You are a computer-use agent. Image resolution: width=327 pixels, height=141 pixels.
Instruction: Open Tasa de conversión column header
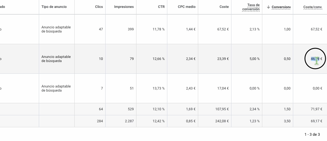(251, 7)
